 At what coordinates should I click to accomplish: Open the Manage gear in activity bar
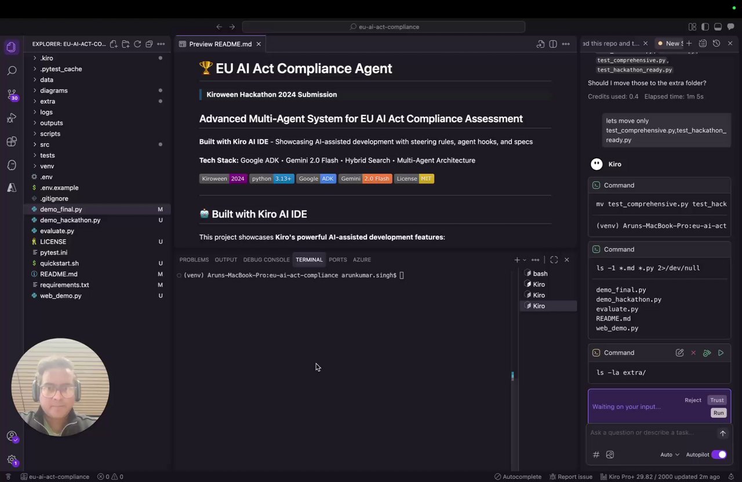(x=12, y=459)
